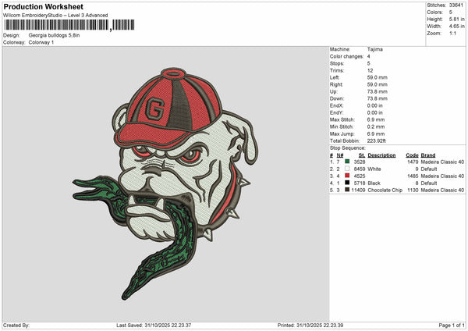This screenshot has height=331, width=468.
Task: Click the Color changes value 4
Action: point(369,56)
